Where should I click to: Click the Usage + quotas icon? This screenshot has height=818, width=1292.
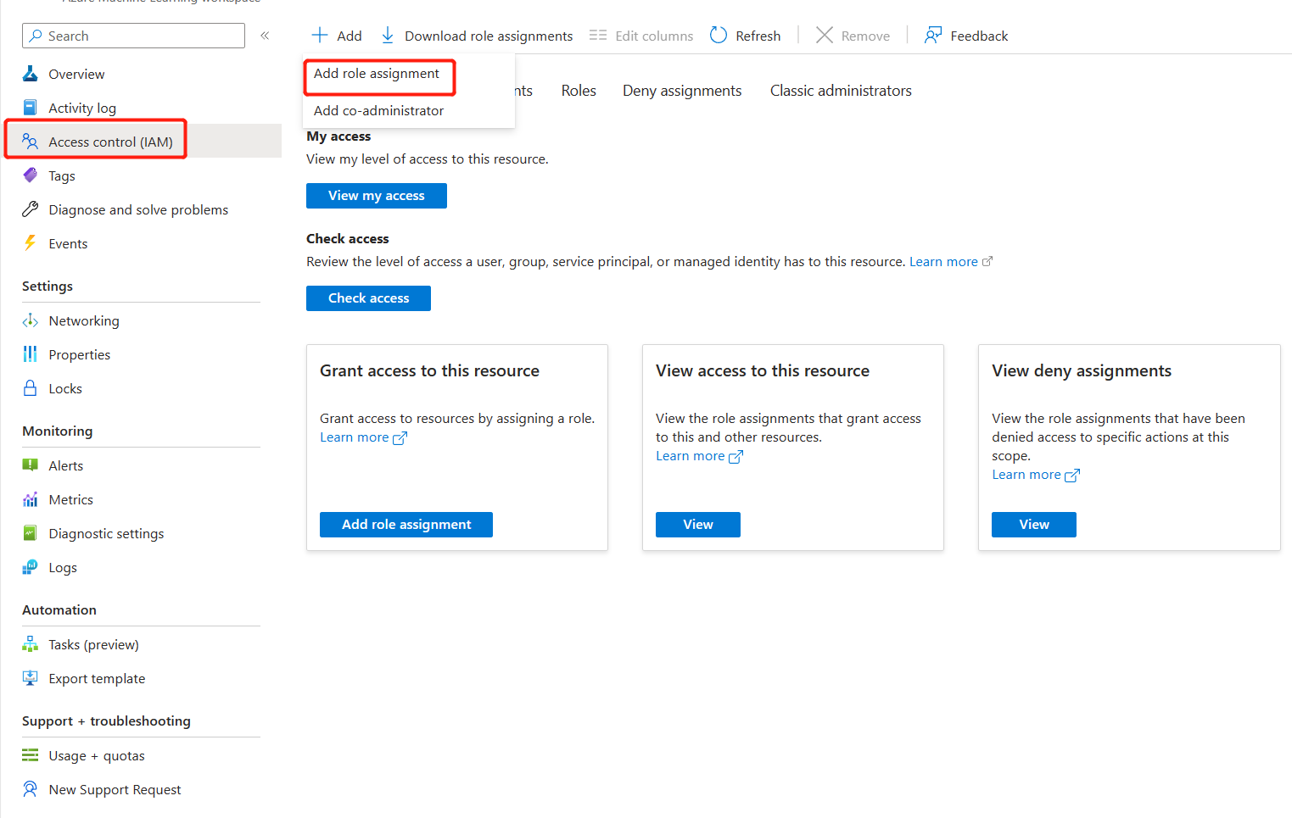tap(31, 755)
